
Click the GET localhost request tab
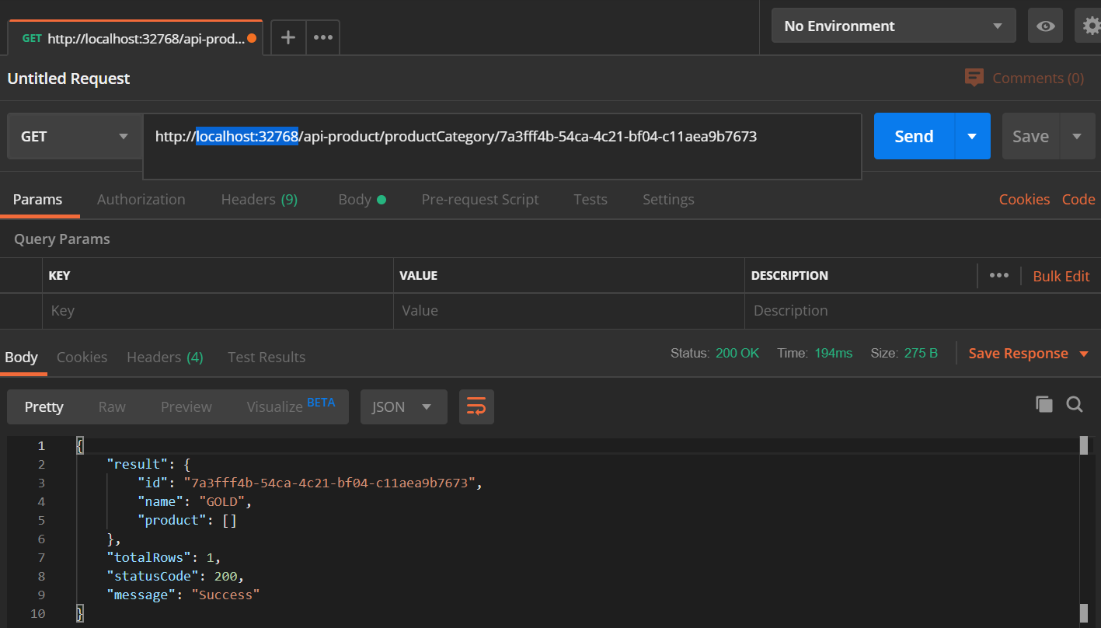tap(135, 38)
